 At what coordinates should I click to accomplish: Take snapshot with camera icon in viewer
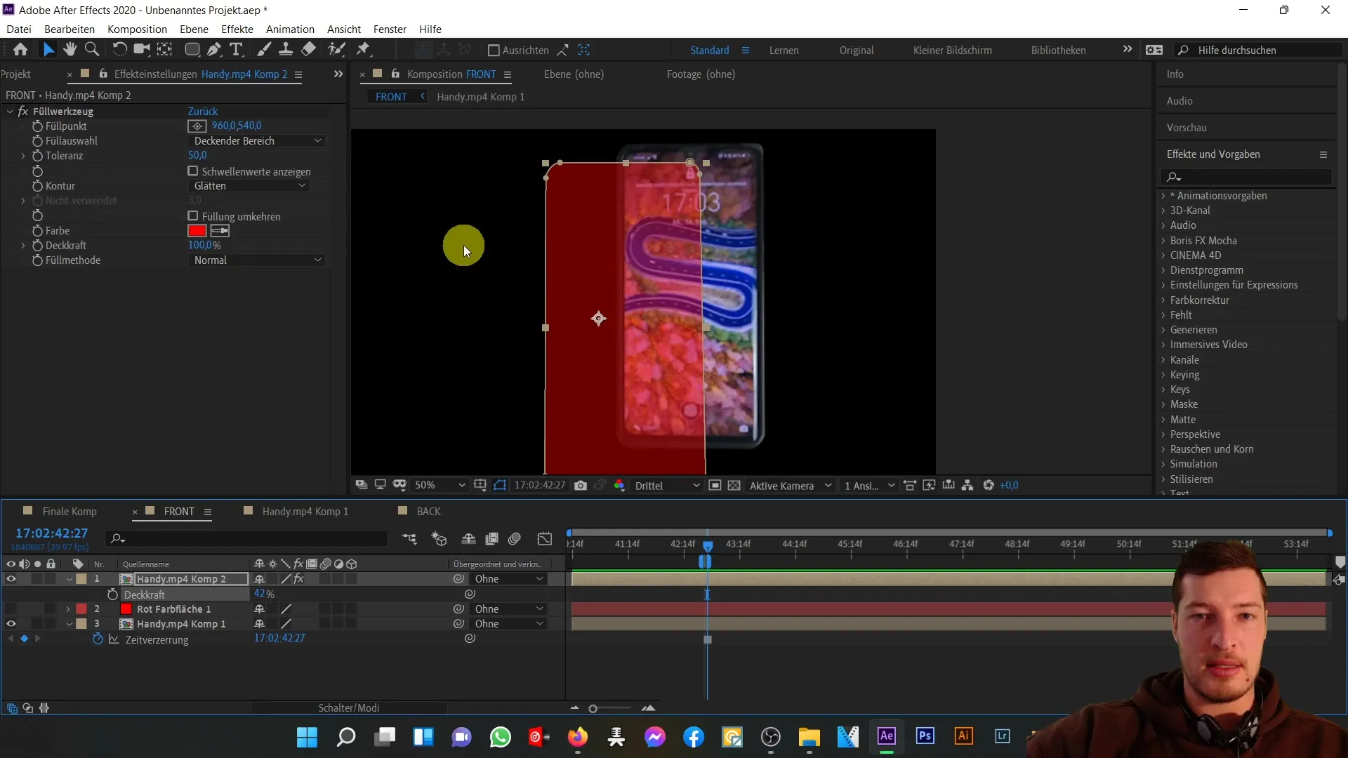click(x=581, y=486)
